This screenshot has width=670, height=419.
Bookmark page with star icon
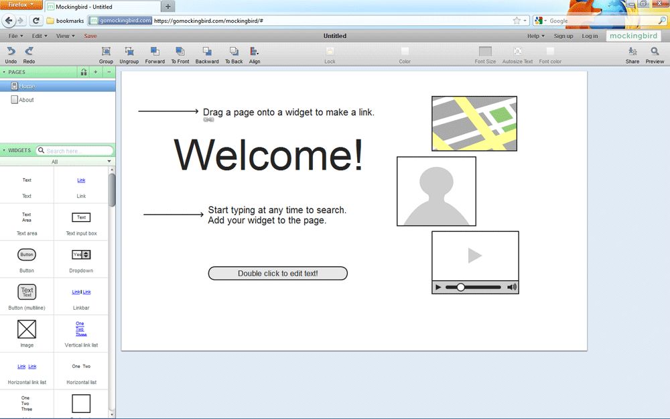(517, 21)
